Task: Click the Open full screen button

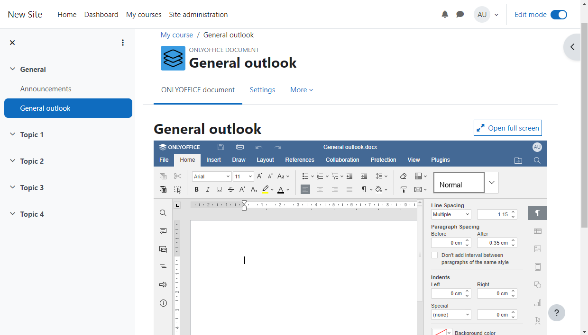Action: (x=507, y=128)
